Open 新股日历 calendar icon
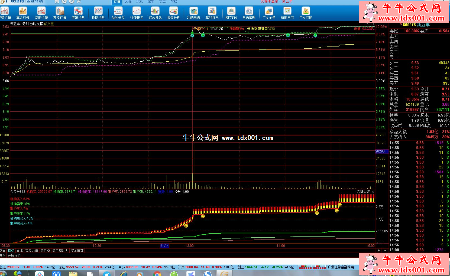This screenshot has width=450, height=276. [287, 13]
